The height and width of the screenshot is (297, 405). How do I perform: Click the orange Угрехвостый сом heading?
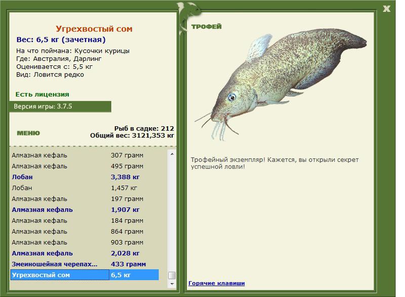(x=94, y=29)
